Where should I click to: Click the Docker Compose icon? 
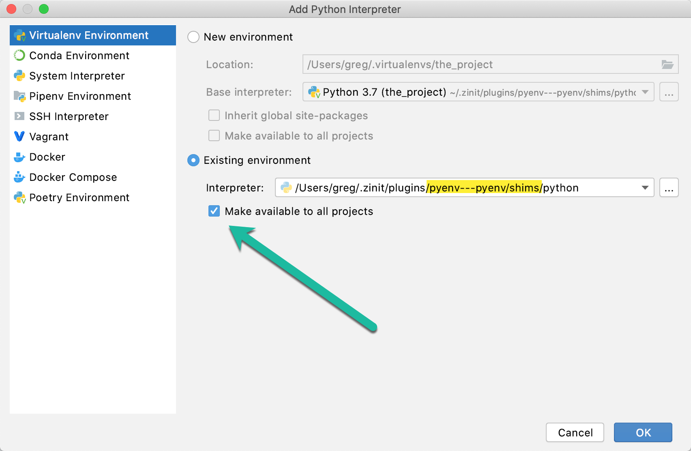(19, 177)
